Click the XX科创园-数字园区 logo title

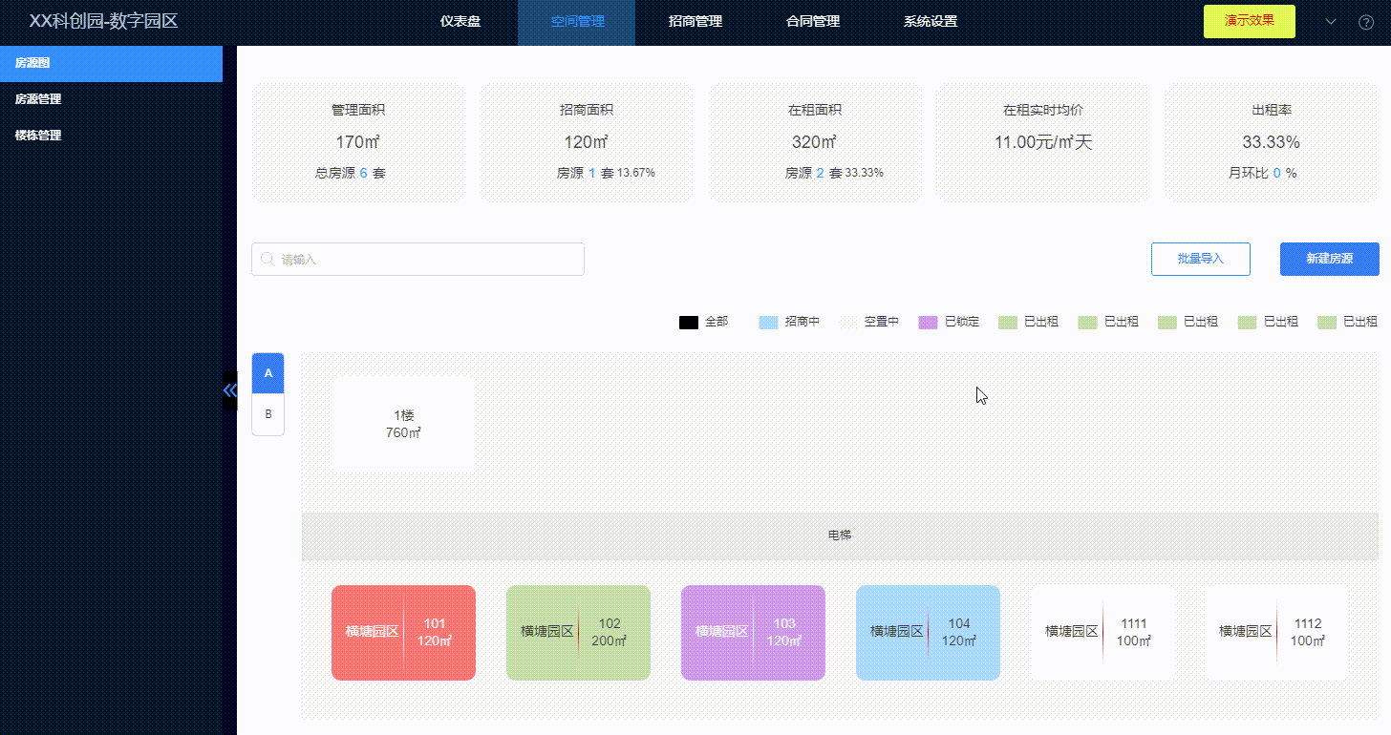tap(104, 21)
